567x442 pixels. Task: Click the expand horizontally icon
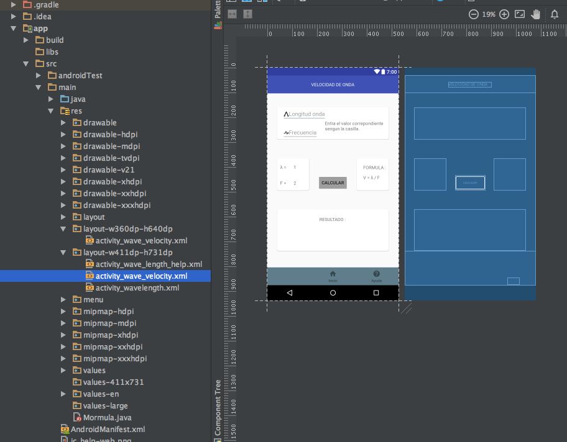(x=232, y=14)
